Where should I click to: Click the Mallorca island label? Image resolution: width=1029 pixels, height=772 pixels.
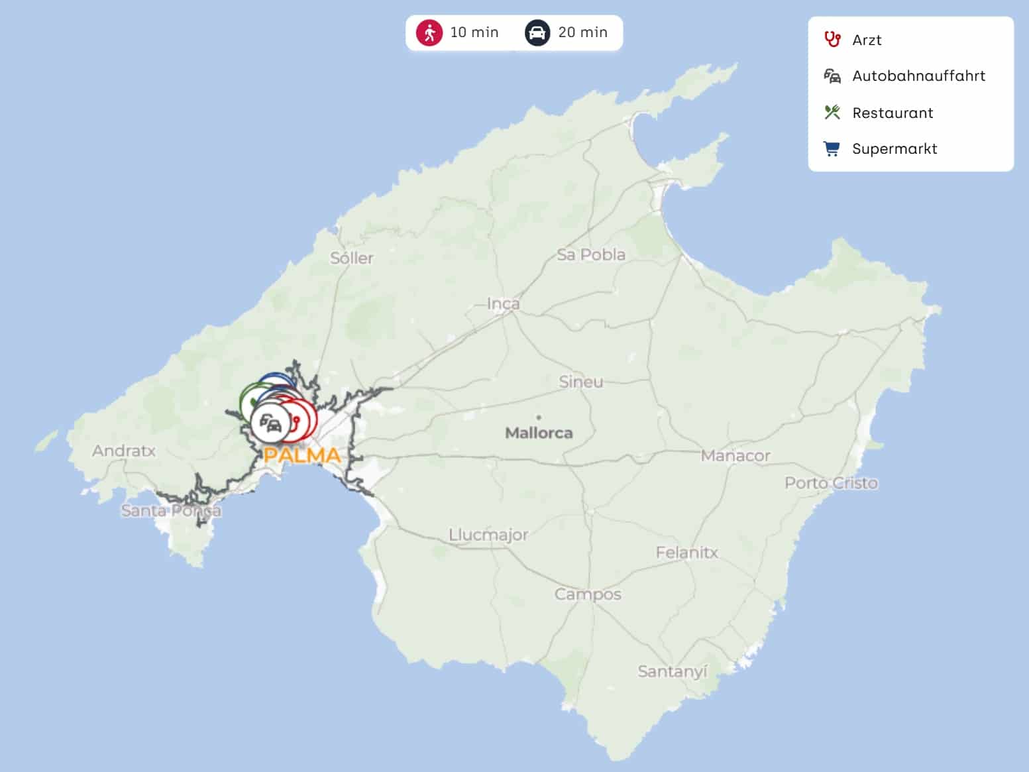point(539,433)
